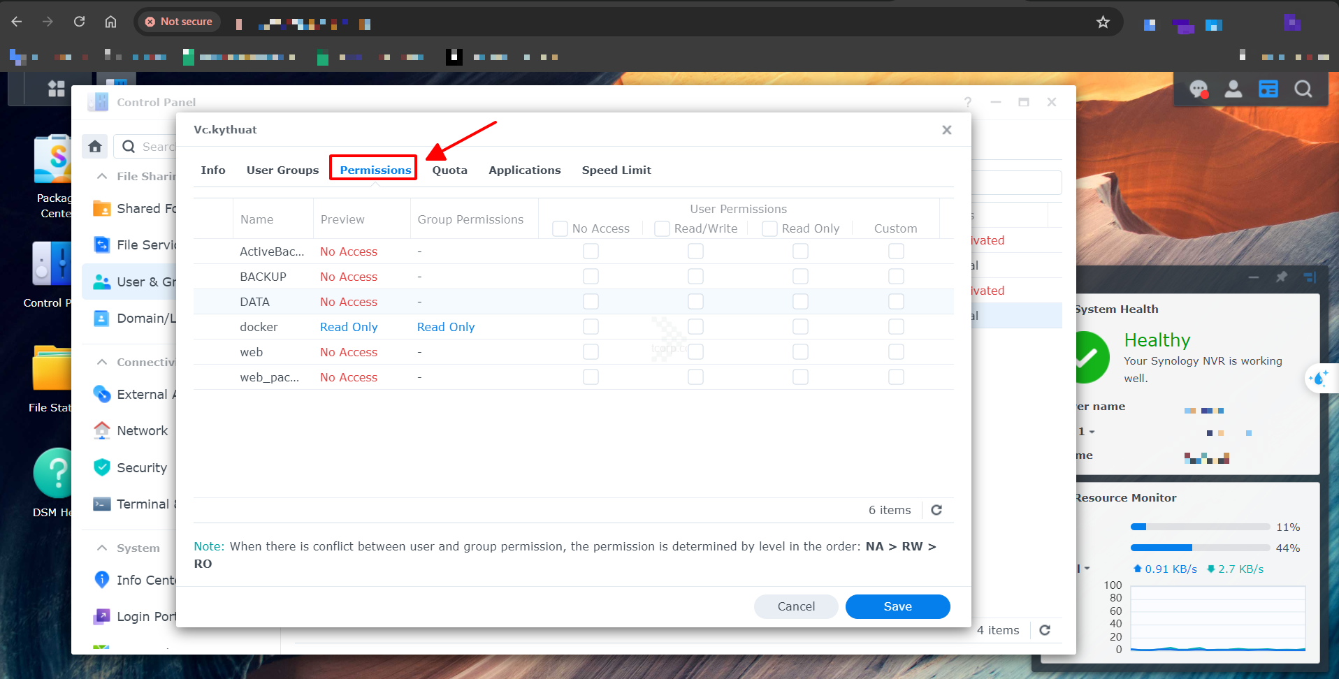1339x679 pixels.
Task: Open the user account options icon
Action: (1233, 89)
